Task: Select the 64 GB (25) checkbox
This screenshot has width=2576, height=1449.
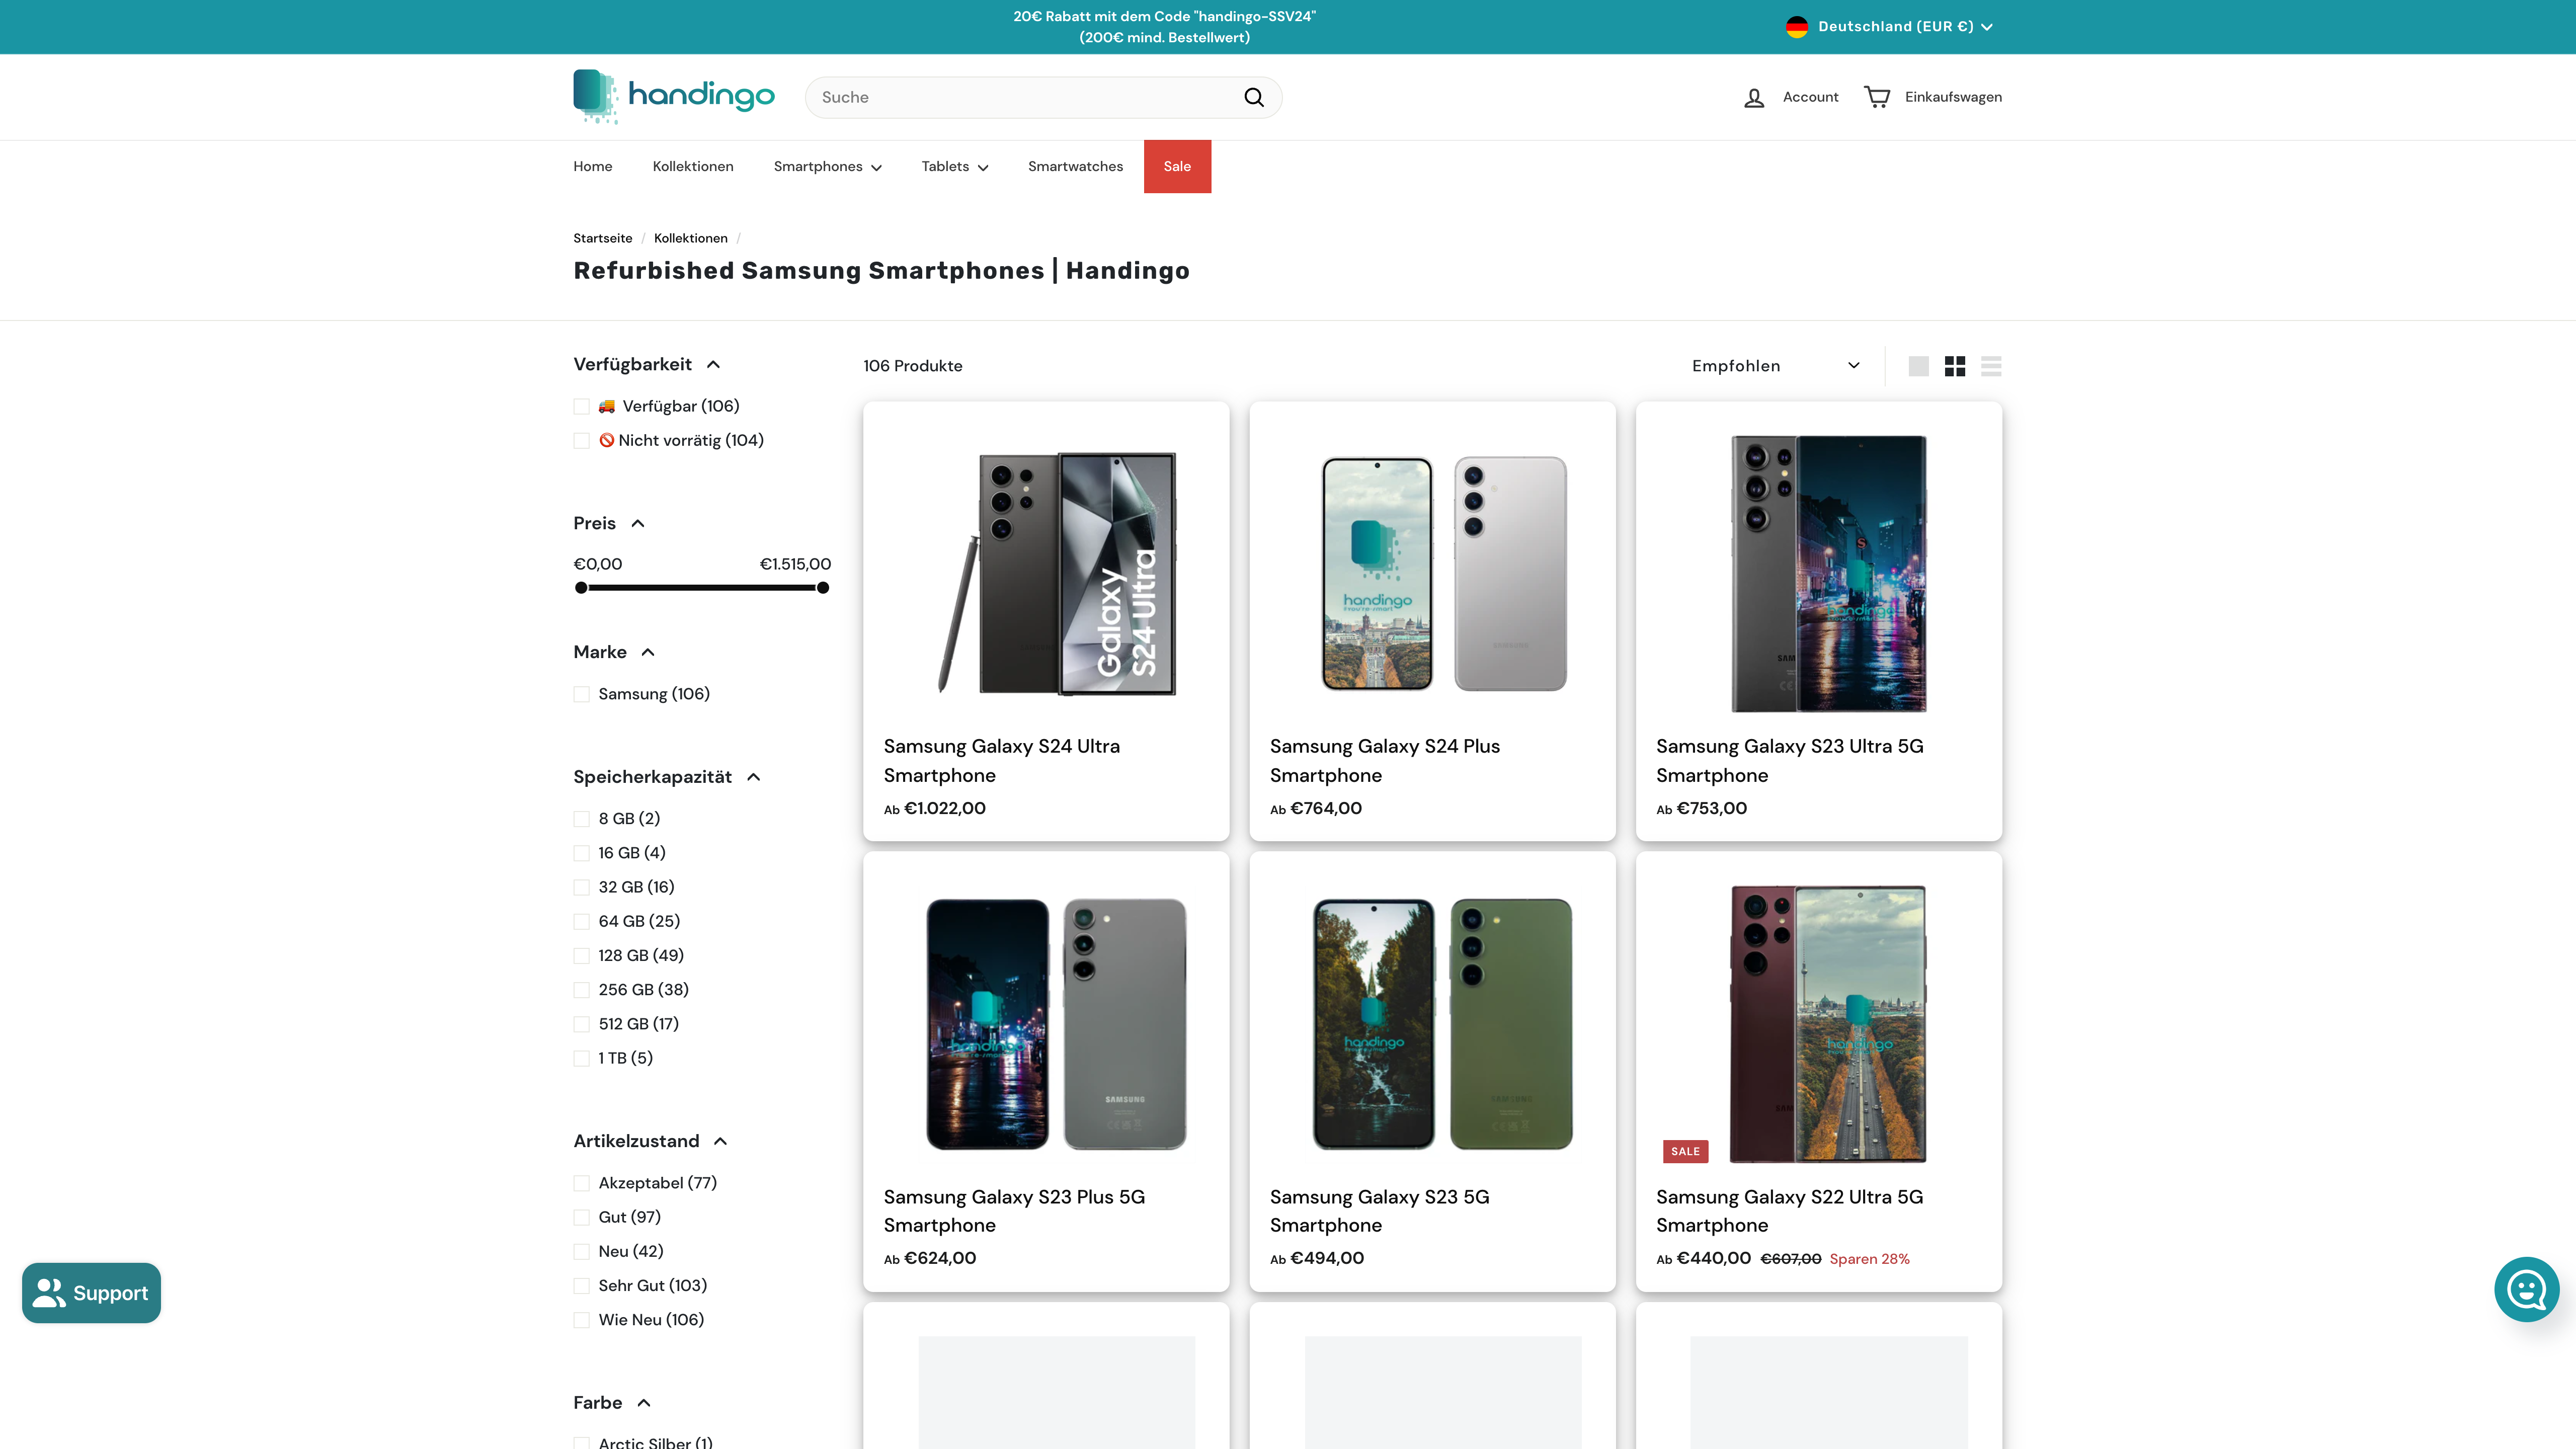Action: (581, 921)
